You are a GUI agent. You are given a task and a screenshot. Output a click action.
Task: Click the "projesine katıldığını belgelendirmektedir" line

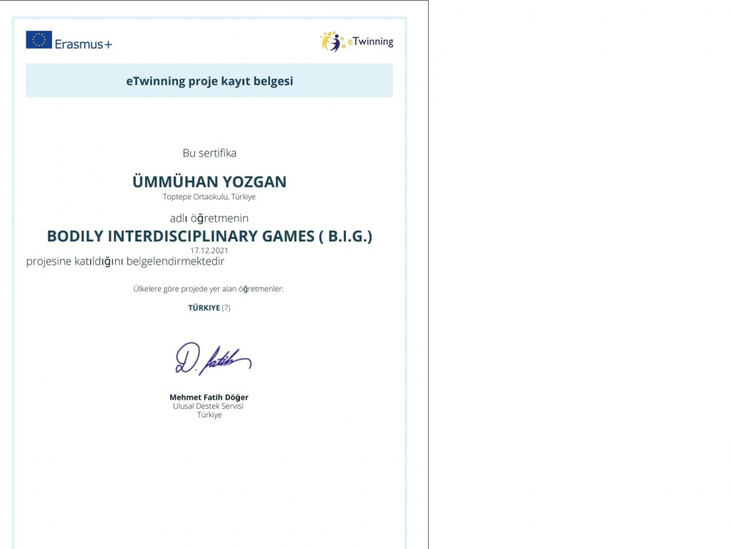pos(126,262)
